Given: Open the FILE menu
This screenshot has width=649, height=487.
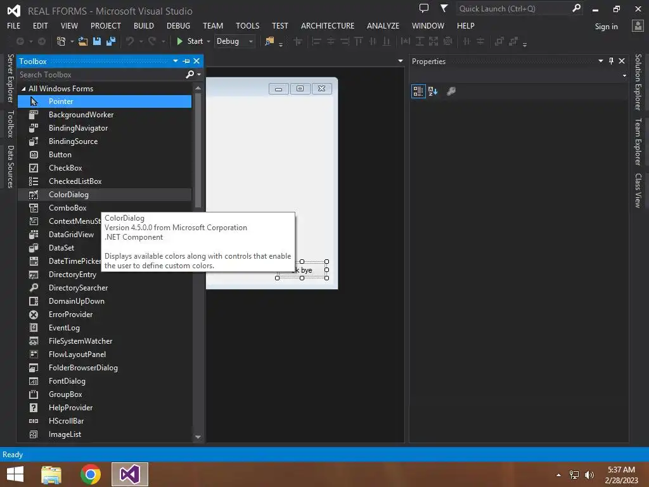Looking at the screenshot, I should click(x=14, y=25).
